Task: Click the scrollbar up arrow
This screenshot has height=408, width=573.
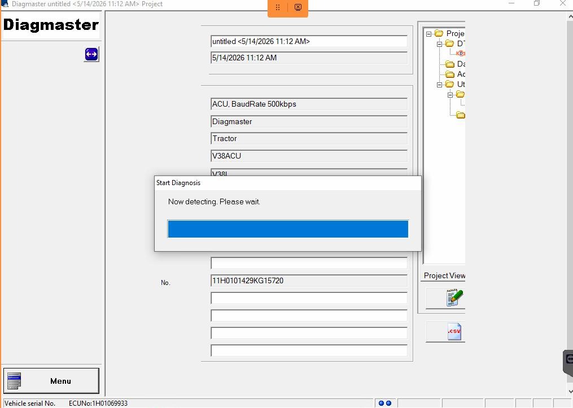Action: tap(570, 16)
